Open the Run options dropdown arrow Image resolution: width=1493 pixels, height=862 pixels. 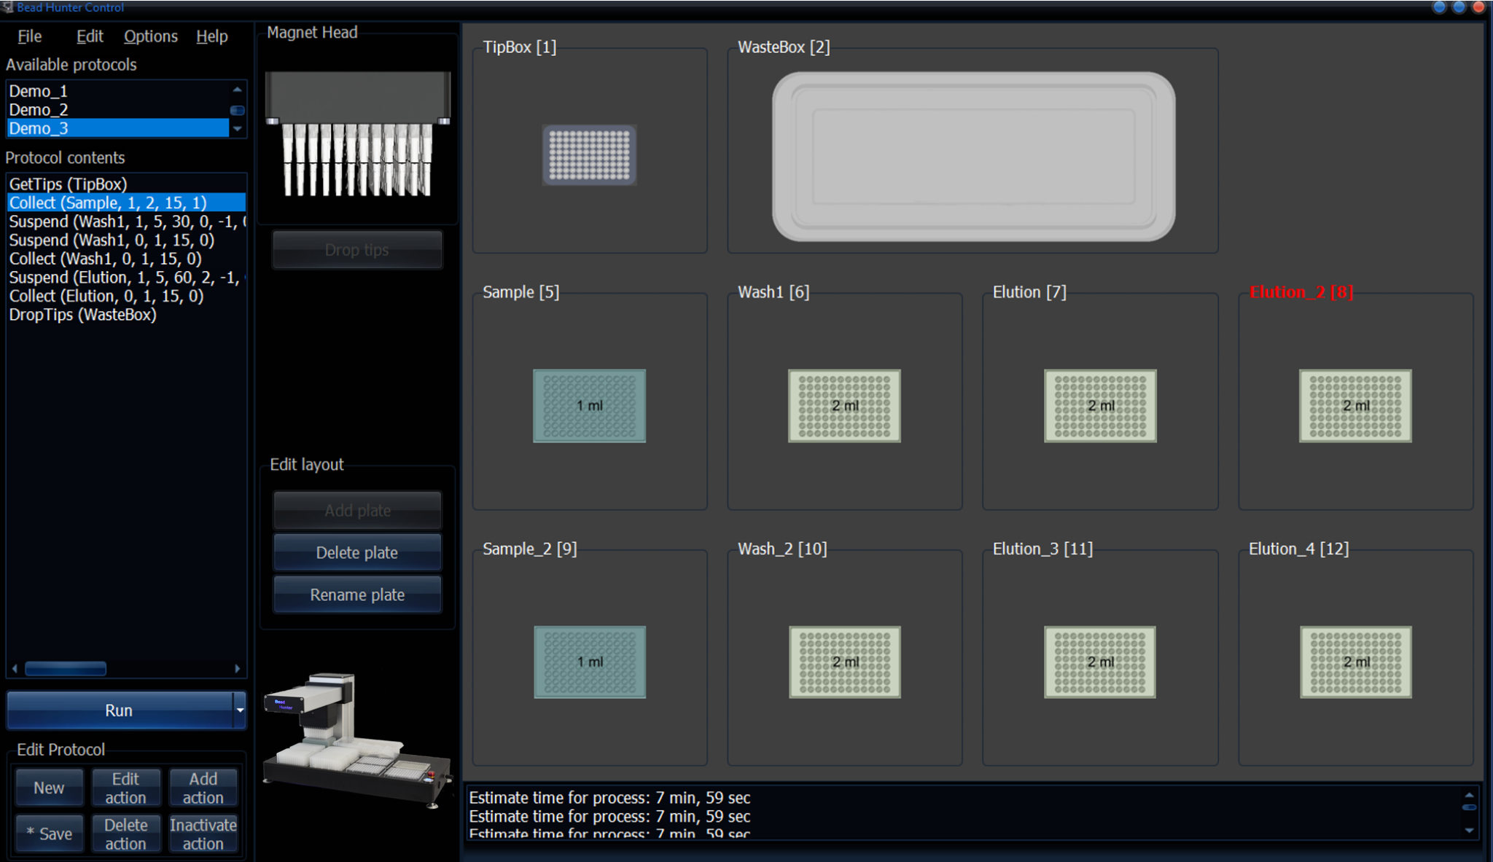(x=239, y=710)
